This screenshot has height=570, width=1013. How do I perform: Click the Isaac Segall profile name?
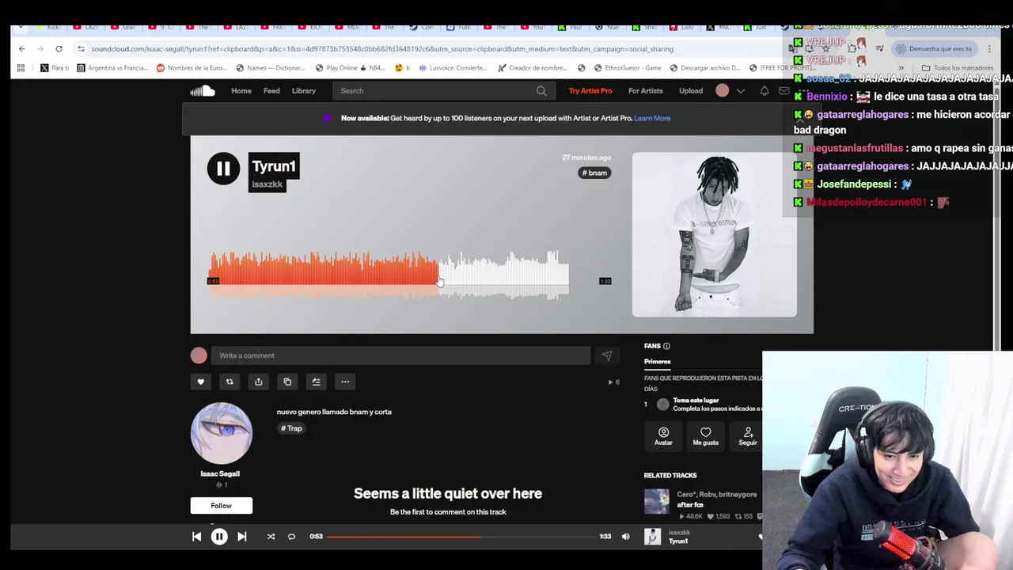click(x=220, y=473)
